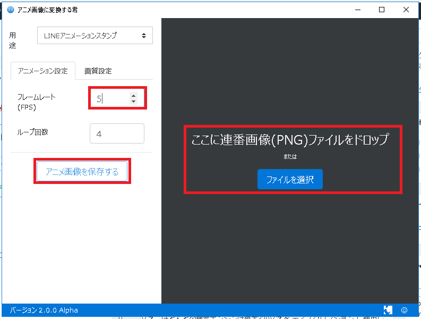
Task: Open the 用途 LINEアニメーションスタンプ dropdown
Action: [95, 35]
